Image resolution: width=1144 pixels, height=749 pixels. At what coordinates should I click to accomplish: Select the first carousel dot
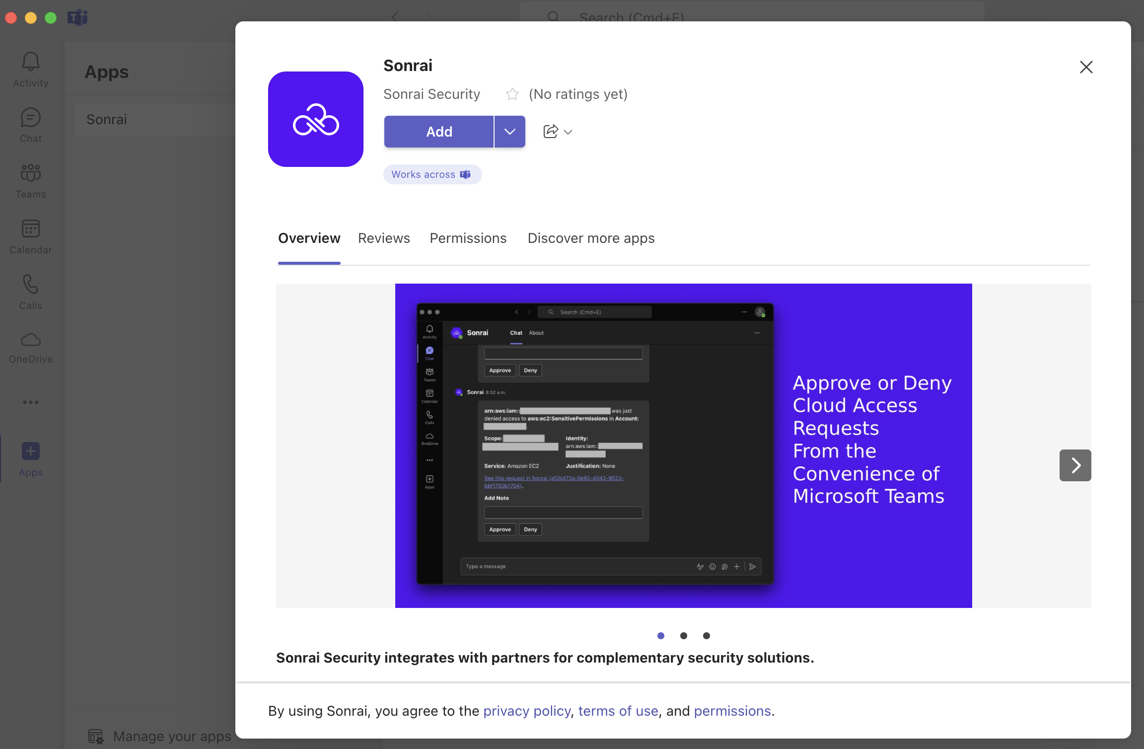click(x=661, y=636)
